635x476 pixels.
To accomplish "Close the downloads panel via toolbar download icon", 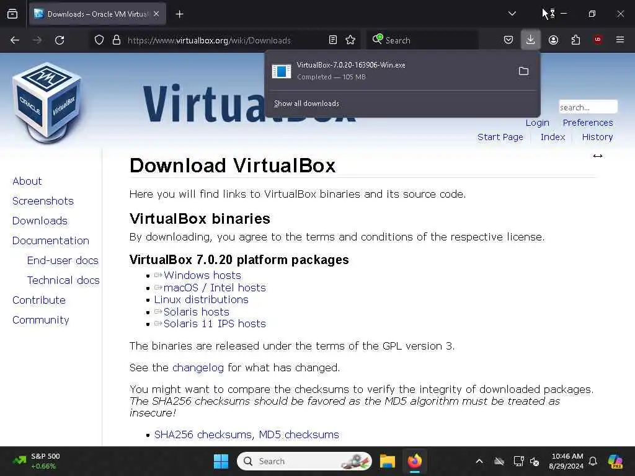I will point(531,40).
